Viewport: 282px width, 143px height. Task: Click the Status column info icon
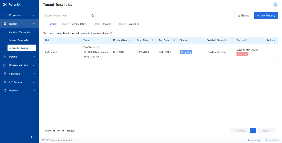pos(189,40)
